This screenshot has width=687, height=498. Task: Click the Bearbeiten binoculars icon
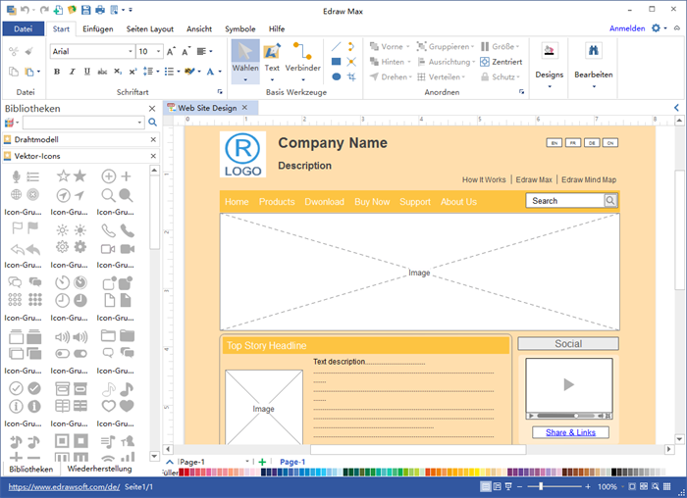[593, 51]
